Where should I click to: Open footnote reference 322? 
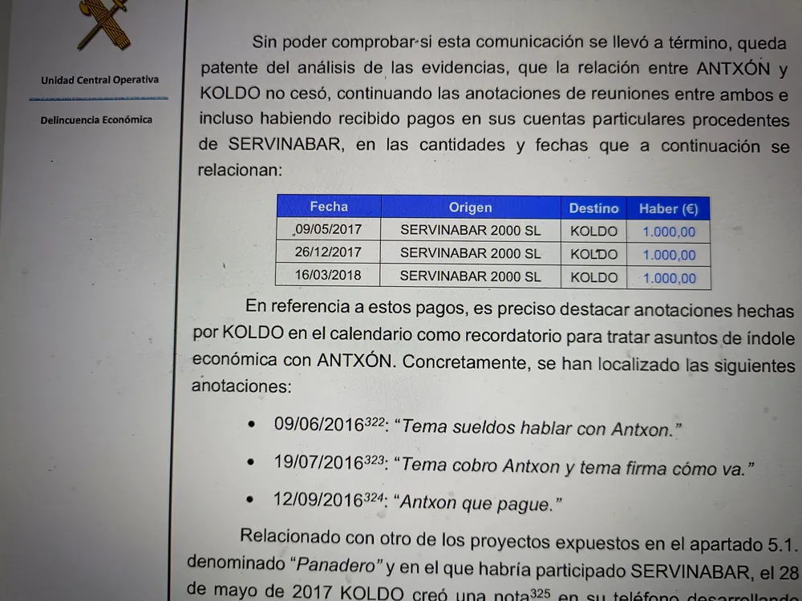[x=375, y=422]
